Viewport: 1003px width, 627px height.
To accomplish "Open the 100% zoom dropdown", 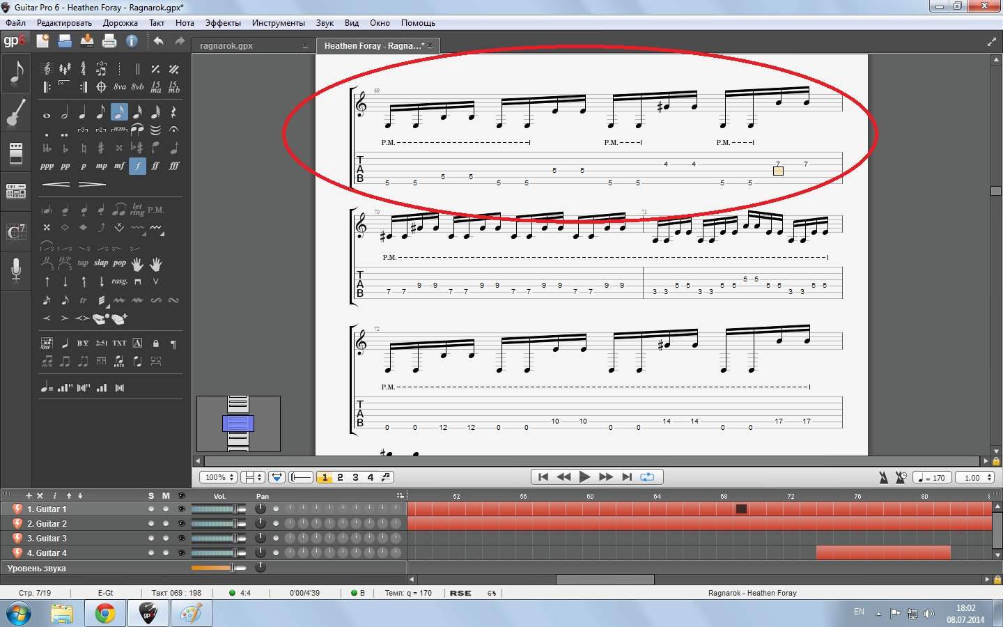I will [219, 477].
